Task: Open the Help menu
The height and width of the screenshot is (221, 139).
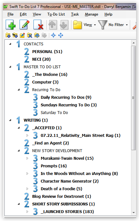Action: pos(108,14)
